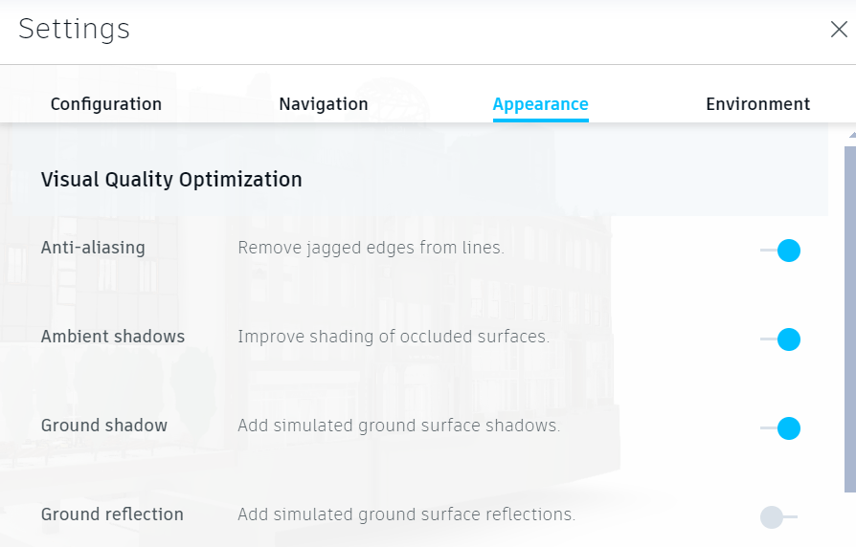The height and width of the screenshot is (547, 856).
Task: Click the Ground shadow setting label
Action: click(x=104, y=426)
